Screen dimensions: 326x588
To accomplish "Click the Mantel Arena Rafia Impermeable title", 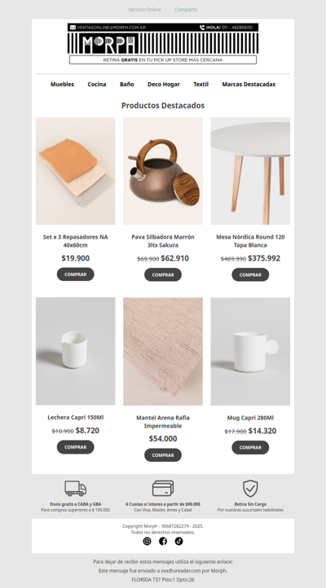I will coord(163,422).
